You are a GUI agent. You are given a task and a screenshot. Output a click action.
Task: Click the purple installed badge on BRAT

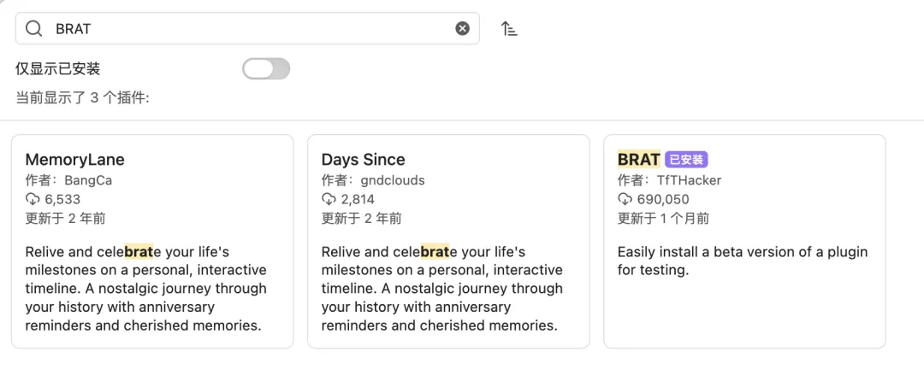[686, 160]
